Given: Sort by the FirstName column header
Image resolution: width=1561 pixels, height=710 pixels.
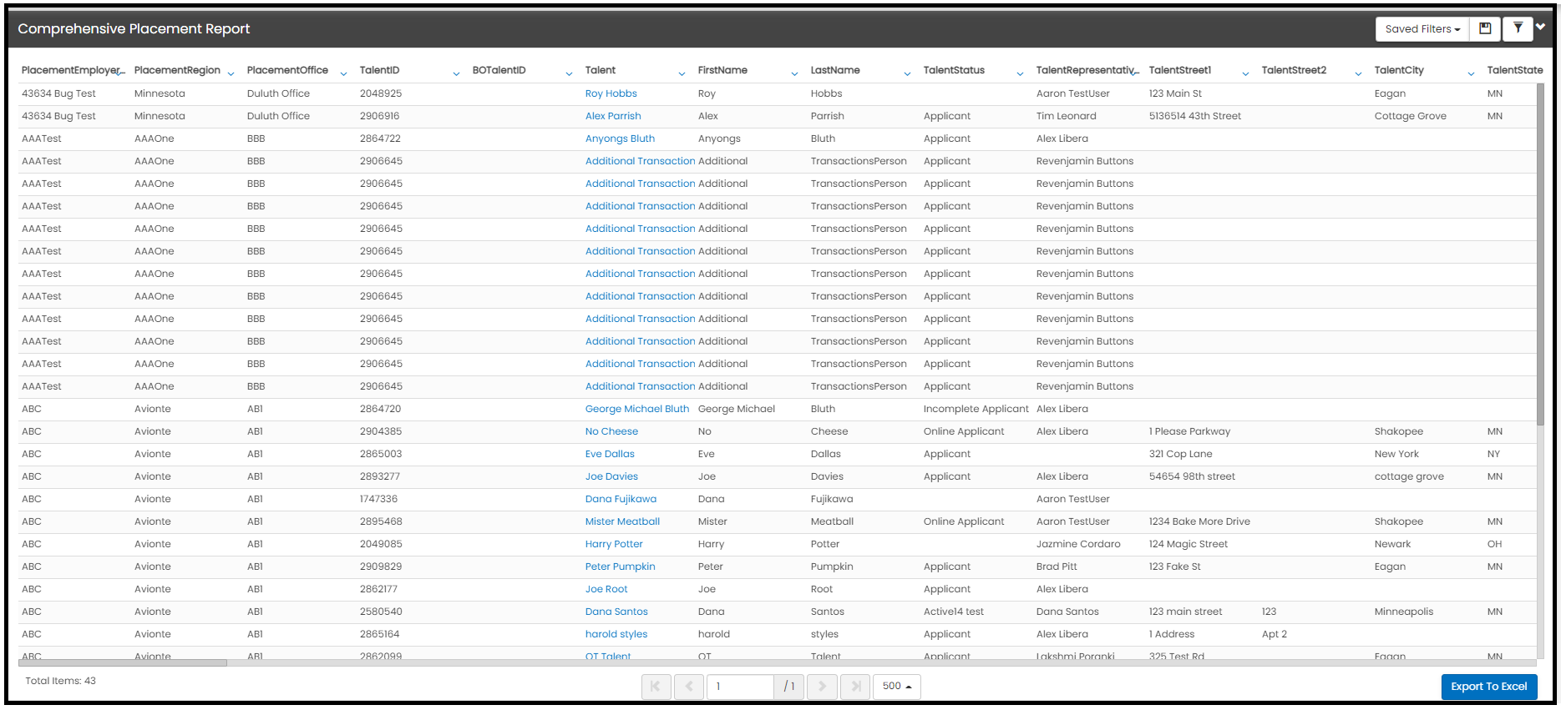Looking at the screenshot, I should [x=722, y=70].
